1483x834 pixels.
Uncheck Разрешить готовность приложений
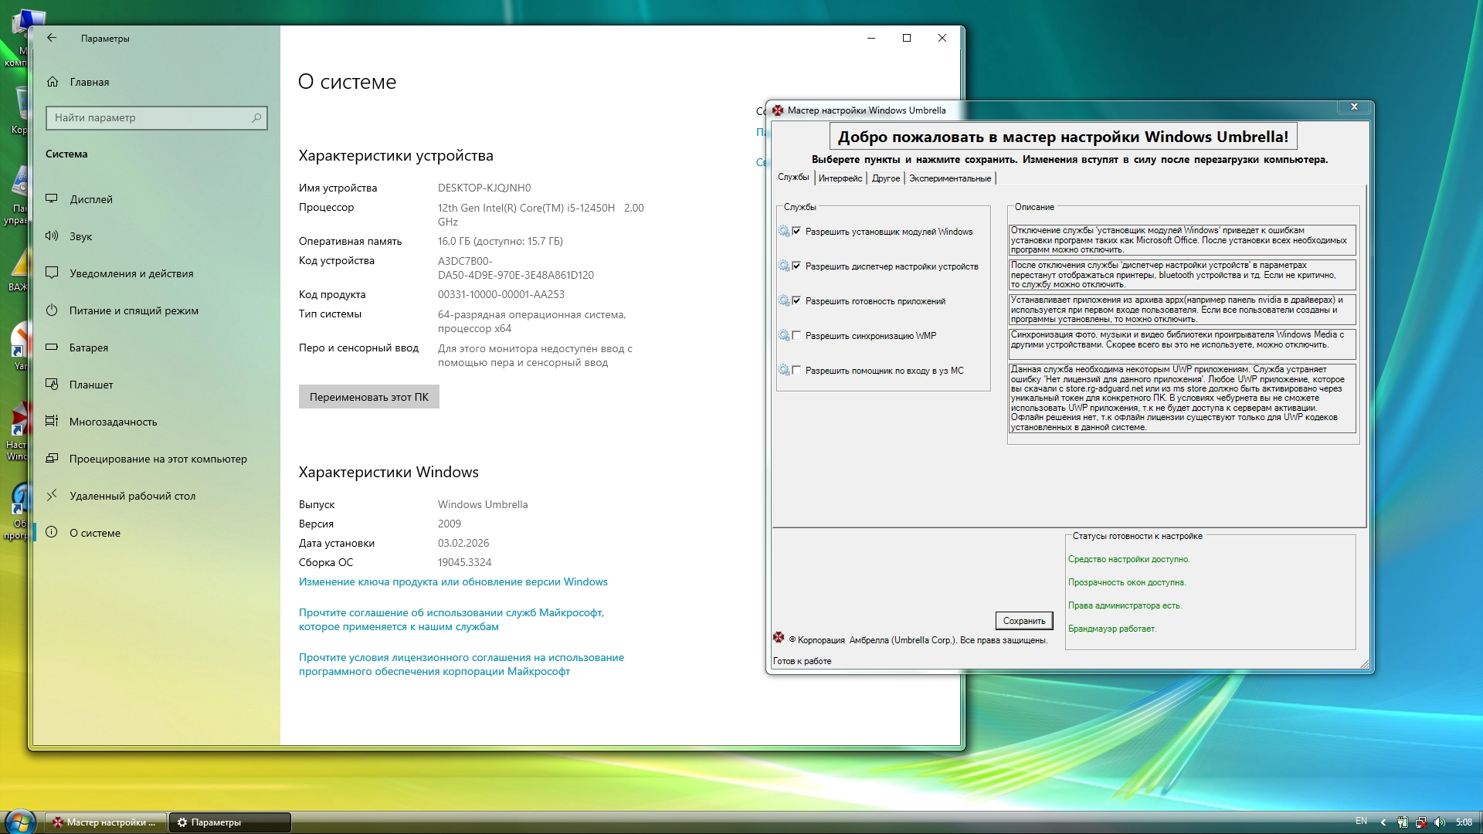coord(796,300)
